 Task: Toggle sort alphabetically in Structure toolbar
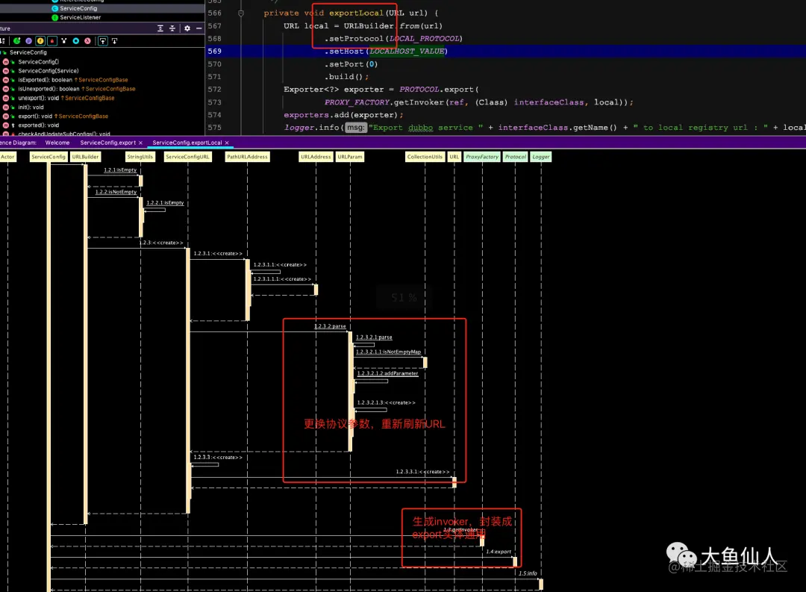2,40
